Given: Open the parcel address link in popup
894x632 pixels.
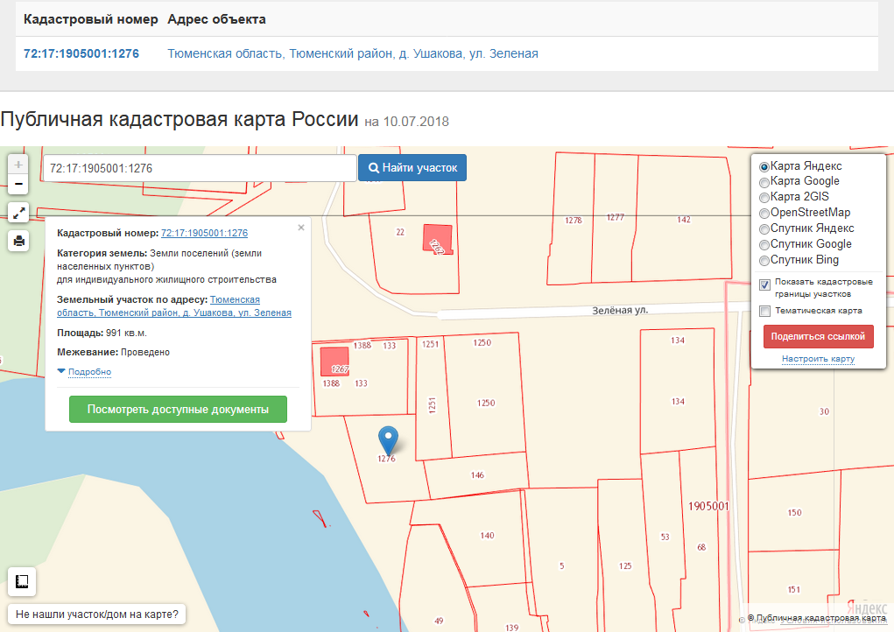Looking at the screenshot, I should click(174, 306).
